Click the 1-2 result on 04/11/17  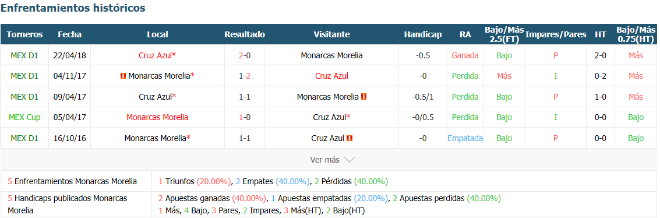click(x=245, y=76)
